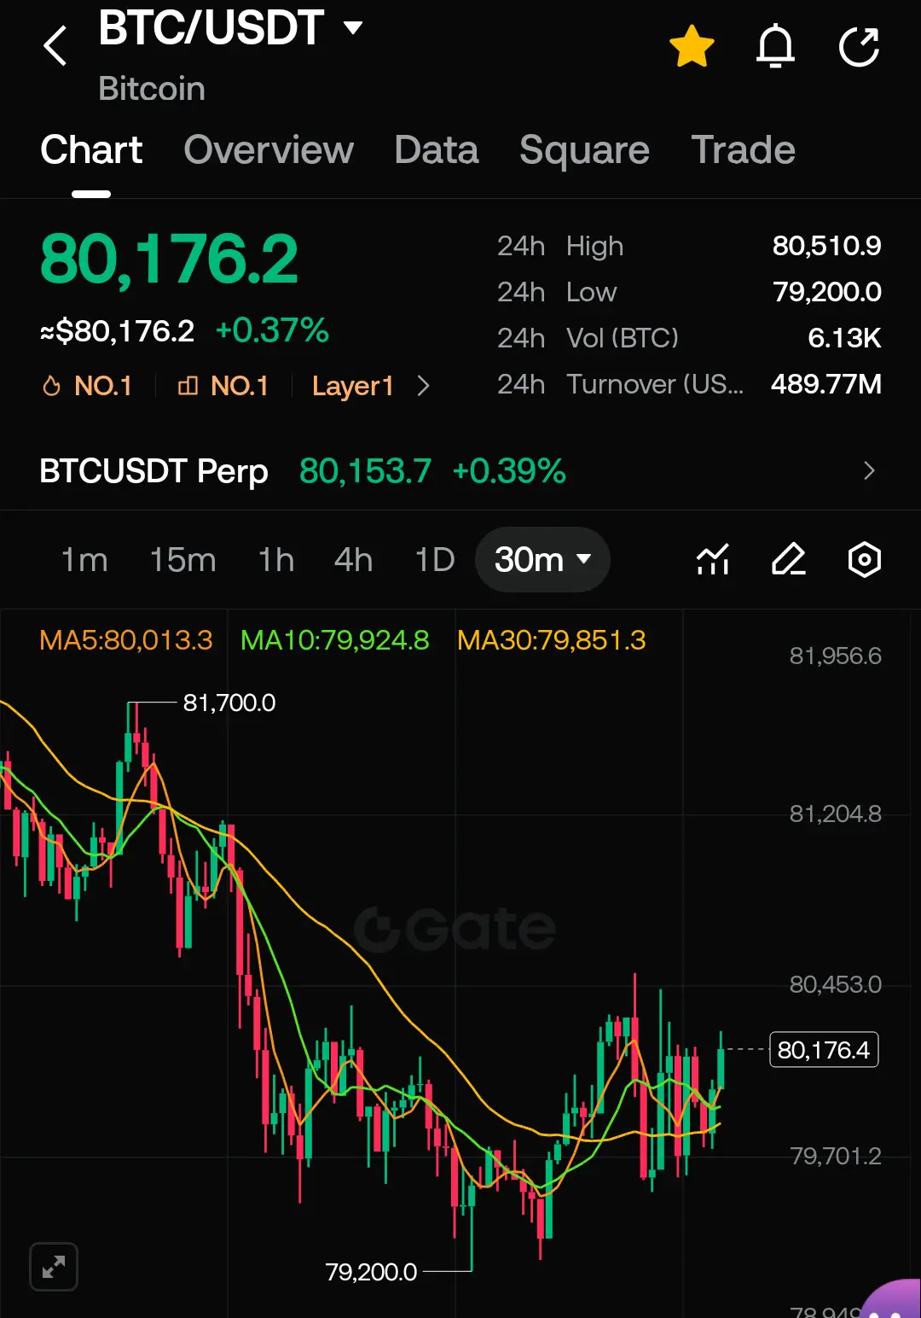921x1318 pixels.
Task: Tap the current price tag 80,176.4
Action: coord(824,1050)
